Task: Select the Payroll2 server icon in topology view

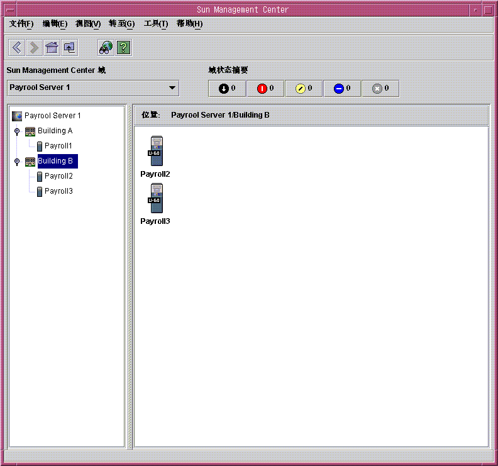Action: coord(155,151)
